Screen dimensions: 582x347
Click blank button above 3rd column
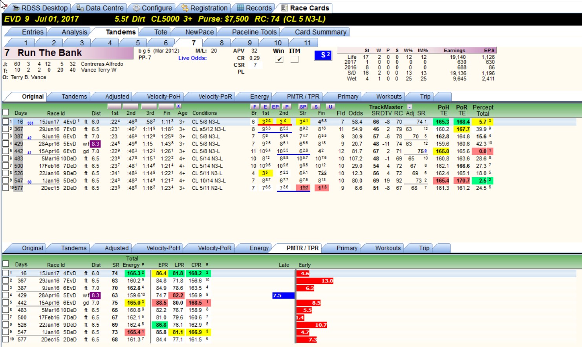point(149,106)
